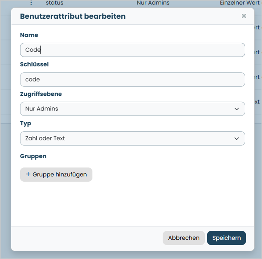262x259 pixels.
Task: Save the attribute with Speichern
Action: (x=226, y=238)
